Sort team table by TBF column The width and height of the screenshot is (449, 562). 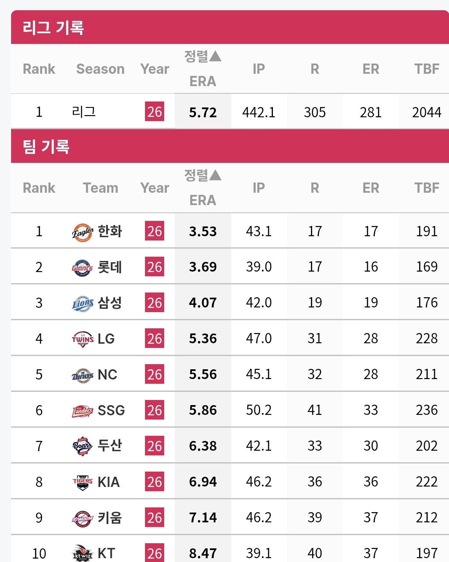click(426, 188)
